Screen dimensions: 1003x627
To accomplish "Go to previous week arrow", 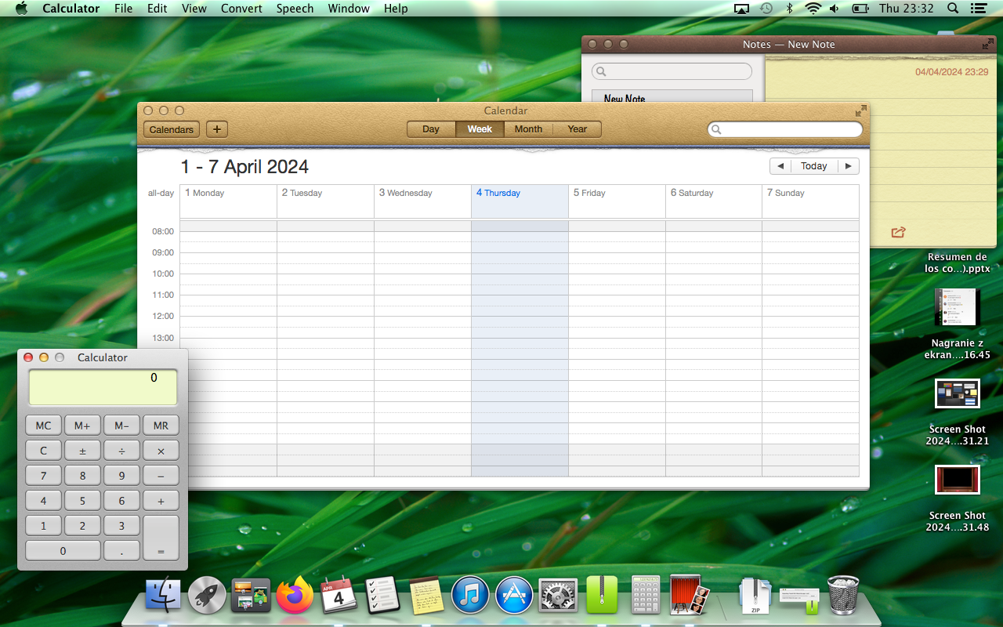I will [x=780, y=166].
